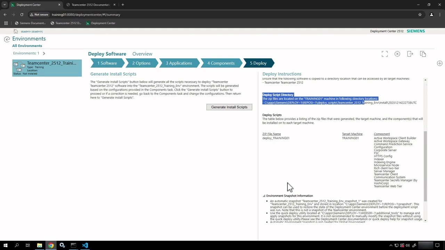Go back in browser history

click(5, 15)
